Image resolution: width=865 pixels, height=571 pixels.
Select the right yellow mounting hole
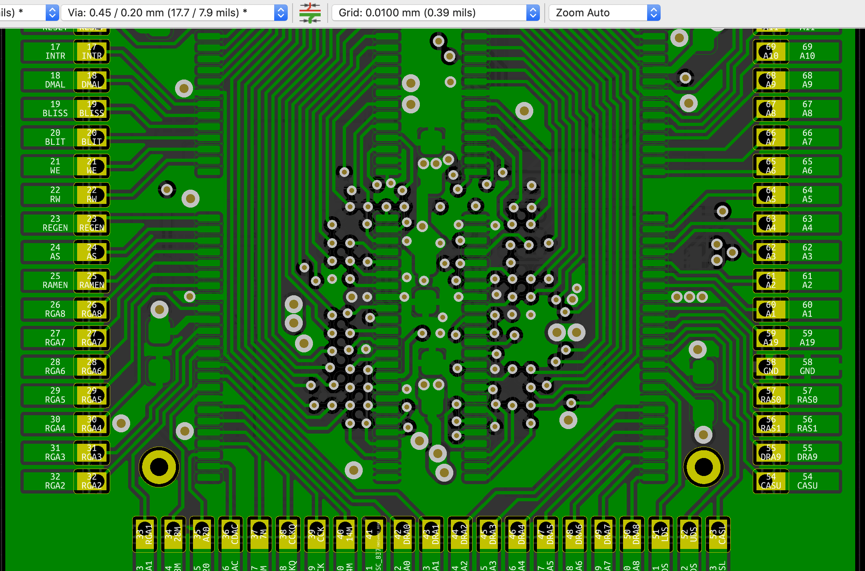703,467
